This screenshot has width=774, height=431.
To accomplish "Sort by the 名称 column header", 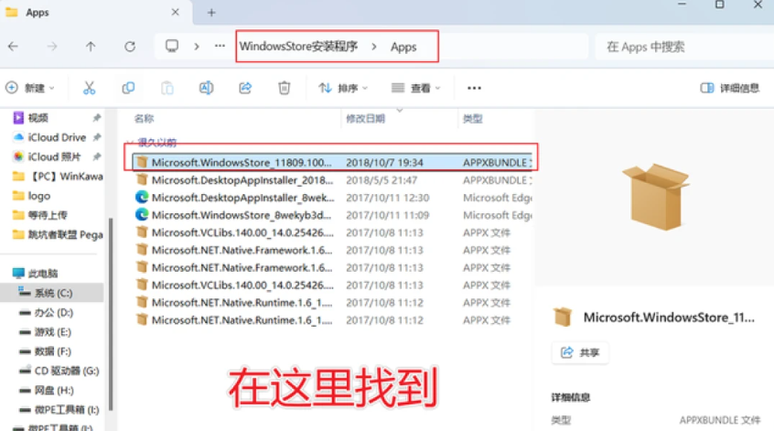I will (x=145, y=118).
